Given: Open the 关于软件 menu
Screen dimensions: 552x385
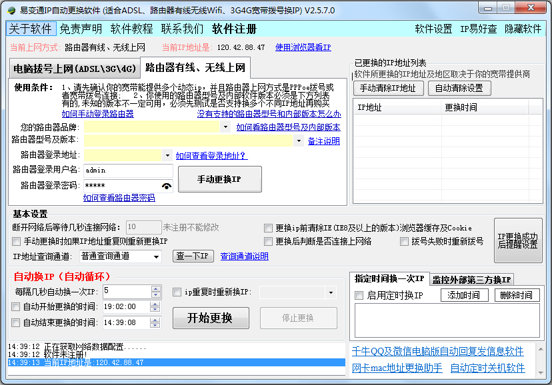Looking at the screenshot, I should (x=31, y=29).
